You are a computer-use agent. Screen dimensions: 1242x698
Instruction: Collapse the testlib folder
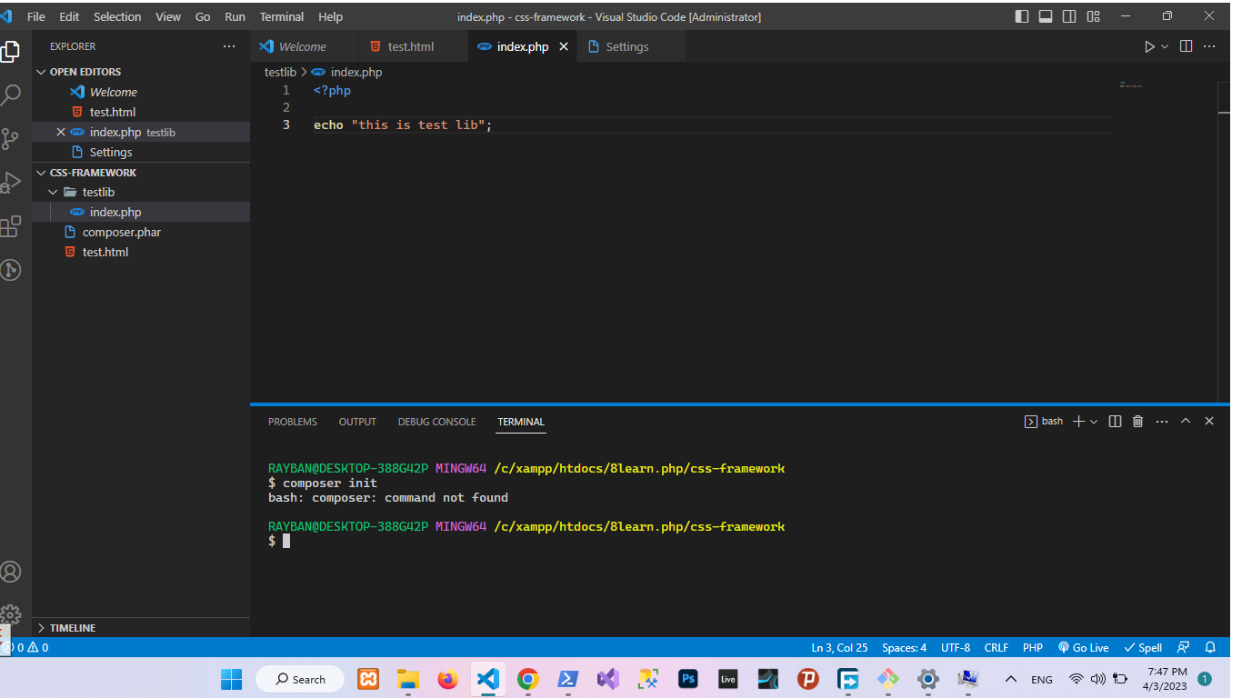pyautogui.click(x=53, y=193)
